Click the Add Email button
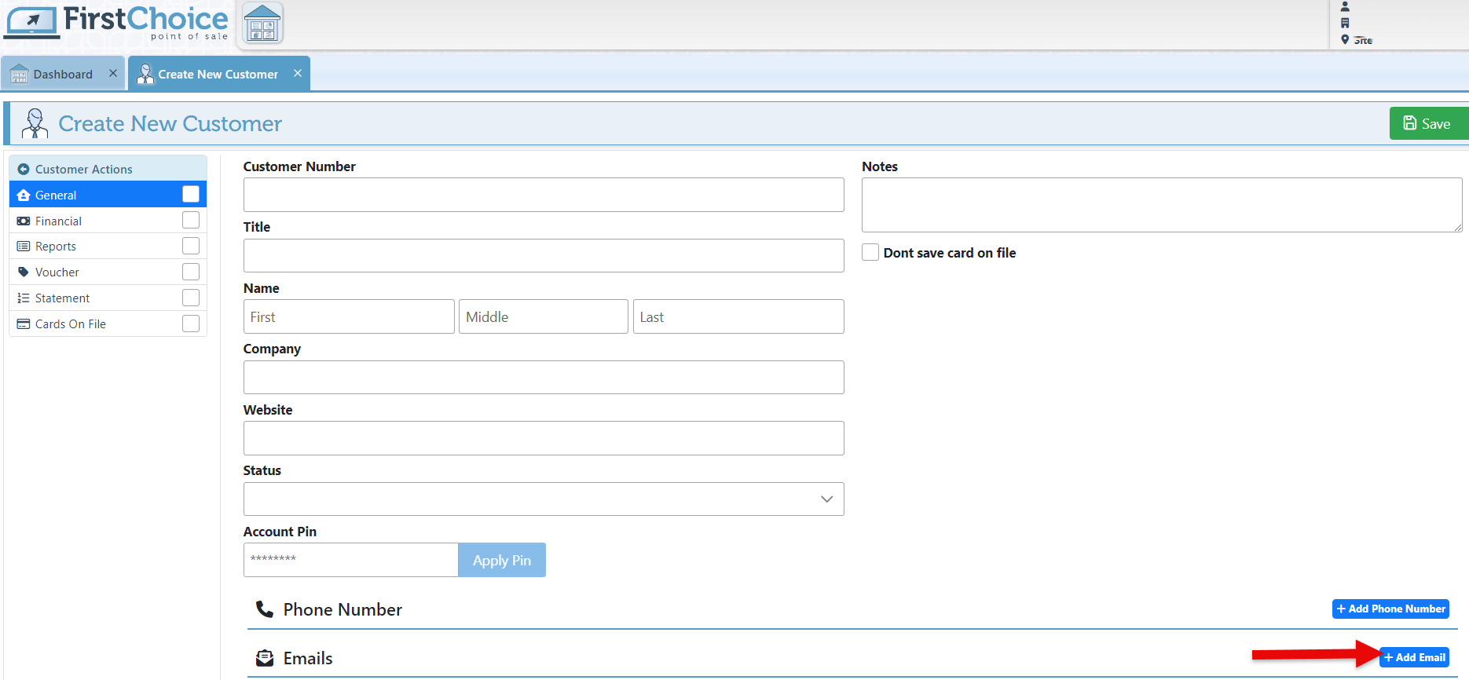This screenshot has height=680, width=1469. [1414, 657]
